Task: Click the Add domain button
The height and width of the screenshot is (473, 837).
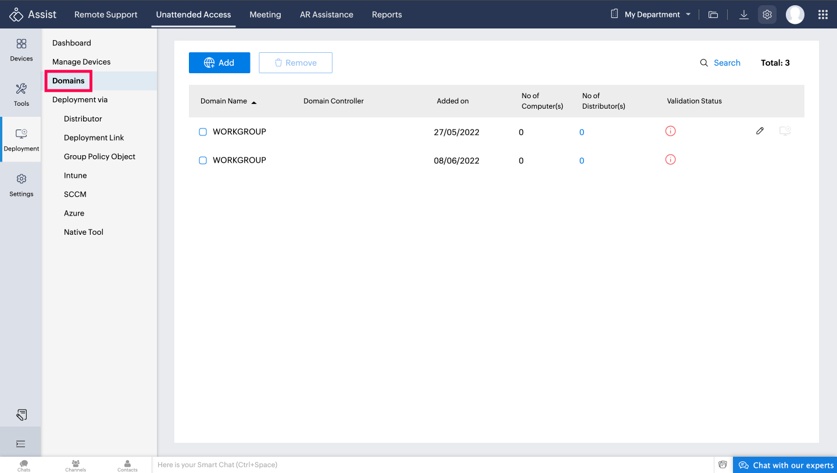Action: 219,63
